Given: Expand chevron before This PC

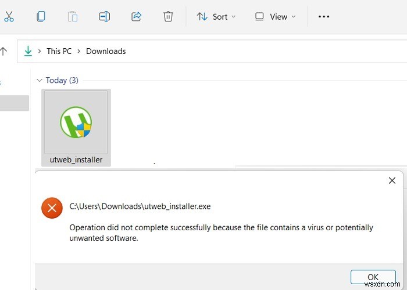Looking at the screenshot, I should pos(40,51).
